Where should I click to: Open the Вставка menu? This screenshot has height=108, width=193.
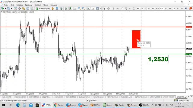[20, 5]
